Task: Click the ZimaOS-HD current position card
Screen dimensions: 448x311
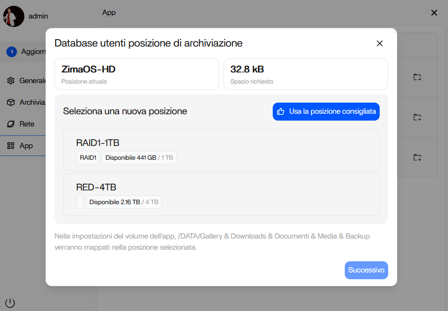Action: click(137, 74)
